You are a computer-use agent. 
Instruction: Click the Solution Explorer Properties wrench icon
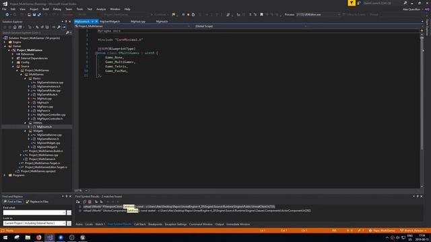[x=59, y=27]
